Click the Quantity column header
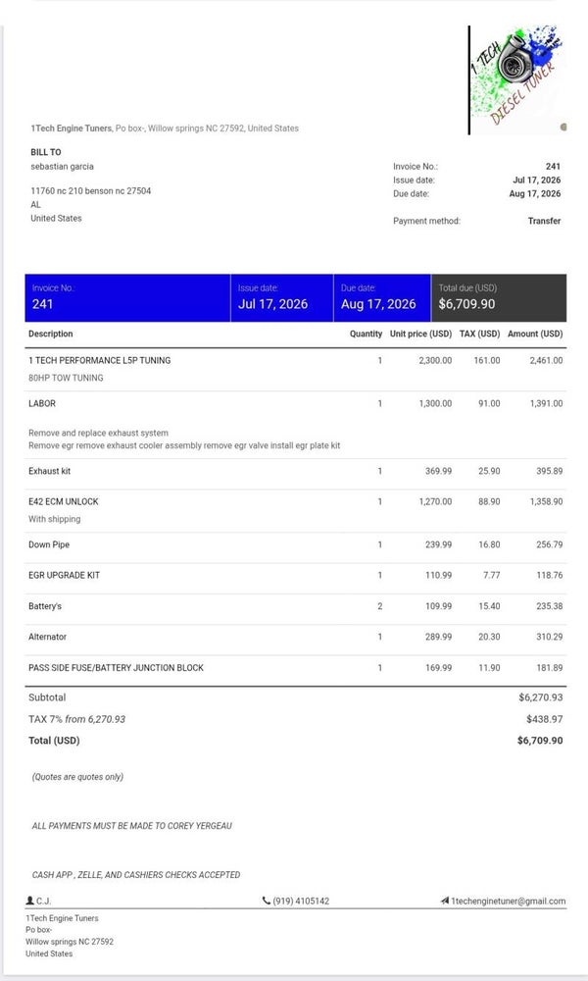Screen dimensions: 588x981 click(x=366, y=334)
